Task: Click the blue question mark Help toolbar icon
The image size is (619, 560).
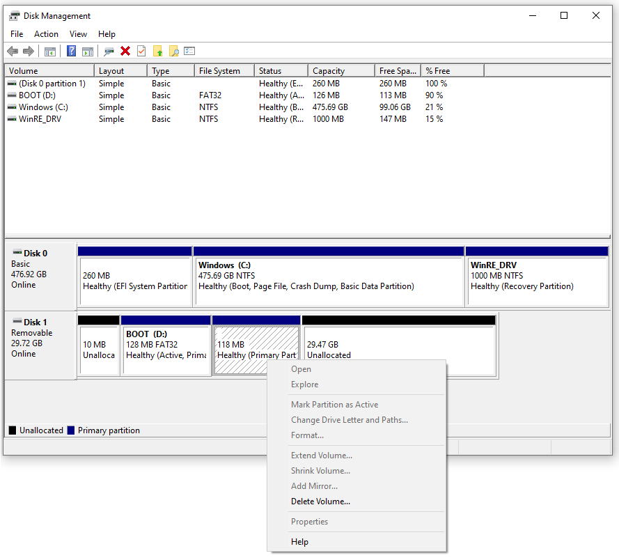Action: coord(72,51)
